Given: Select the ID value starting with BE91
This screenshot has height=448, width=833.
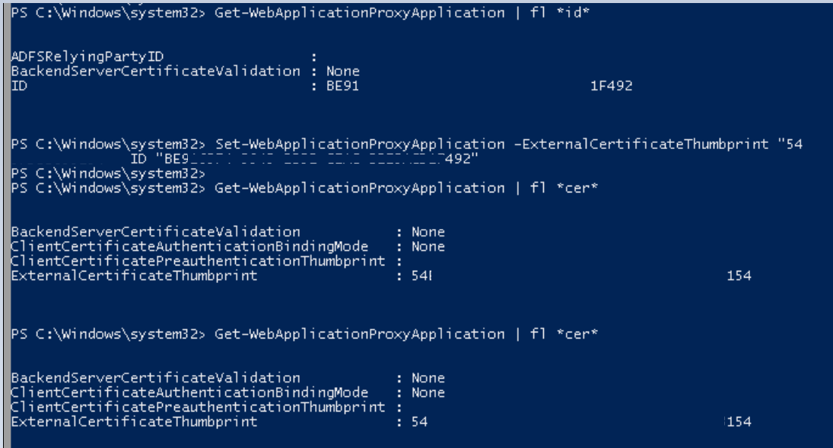Looking at the screenshot, I should [x=342, y=86].
